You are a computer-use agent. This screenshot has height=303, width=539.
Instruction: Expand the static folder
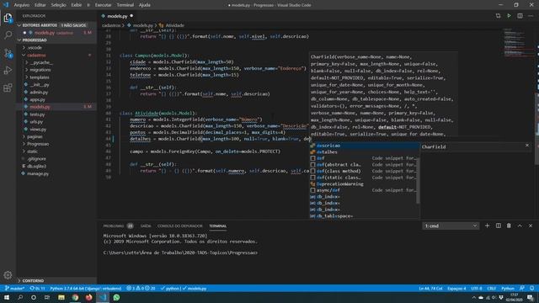(x=32, y=151)
